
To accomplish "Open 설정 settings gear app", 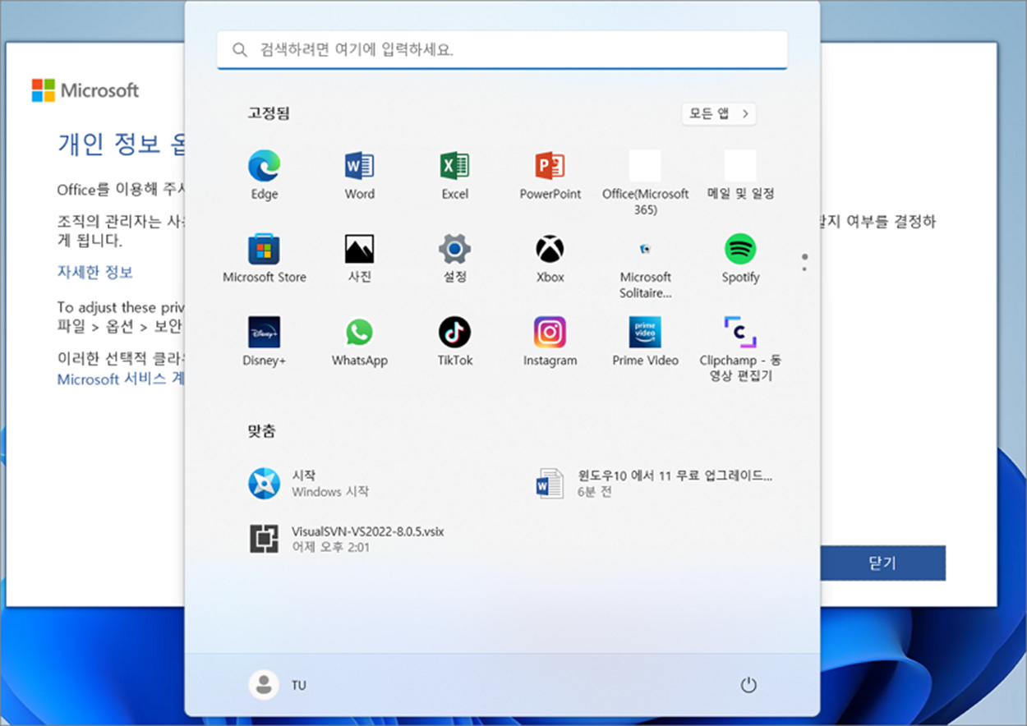I will [x=454, y=259].
